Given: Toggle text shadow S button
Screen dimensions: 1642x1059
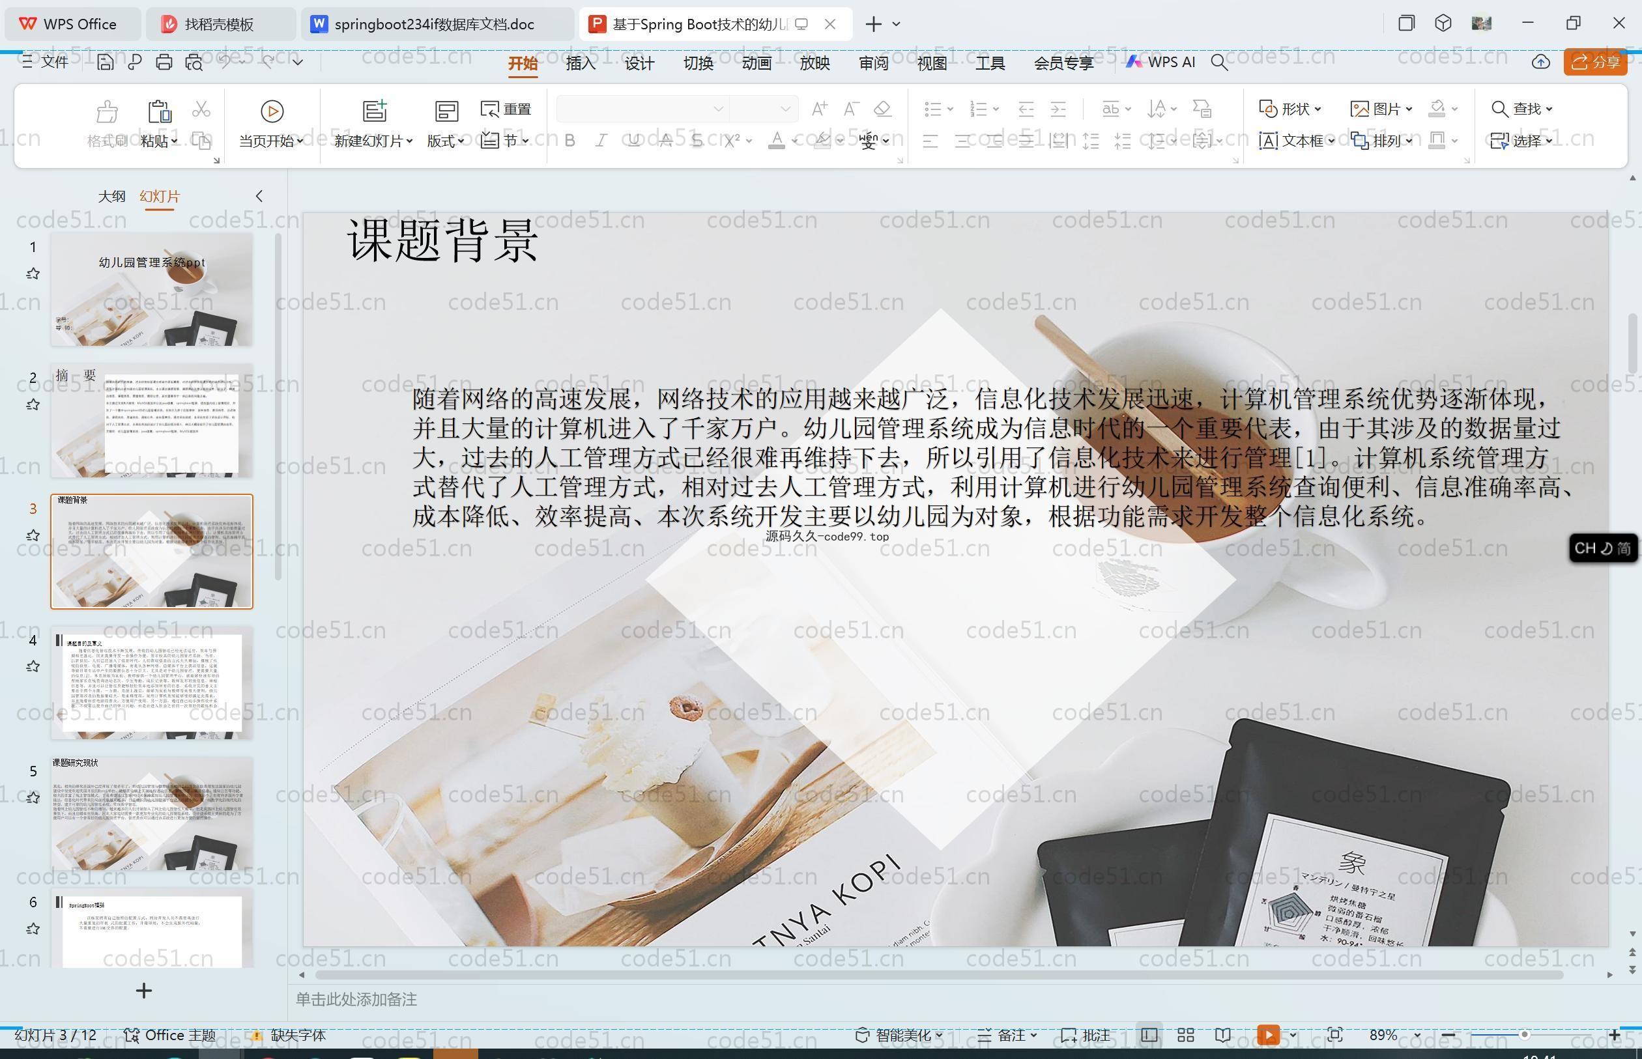Looking at the screenshot, I should 697,141.
